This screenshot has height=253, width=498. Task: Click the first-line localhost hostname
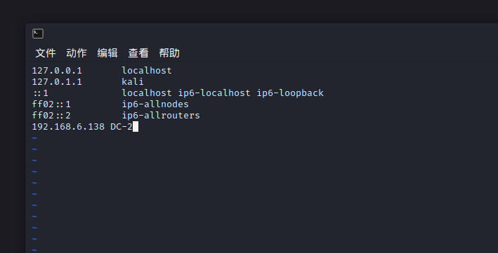(x=147, y=70)
